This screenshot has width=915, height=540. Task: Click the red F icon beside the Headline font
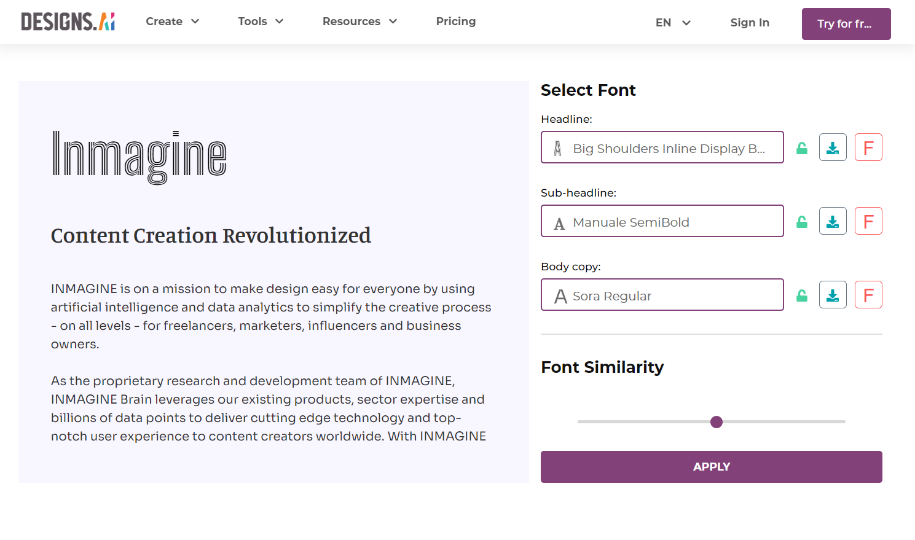868,147
